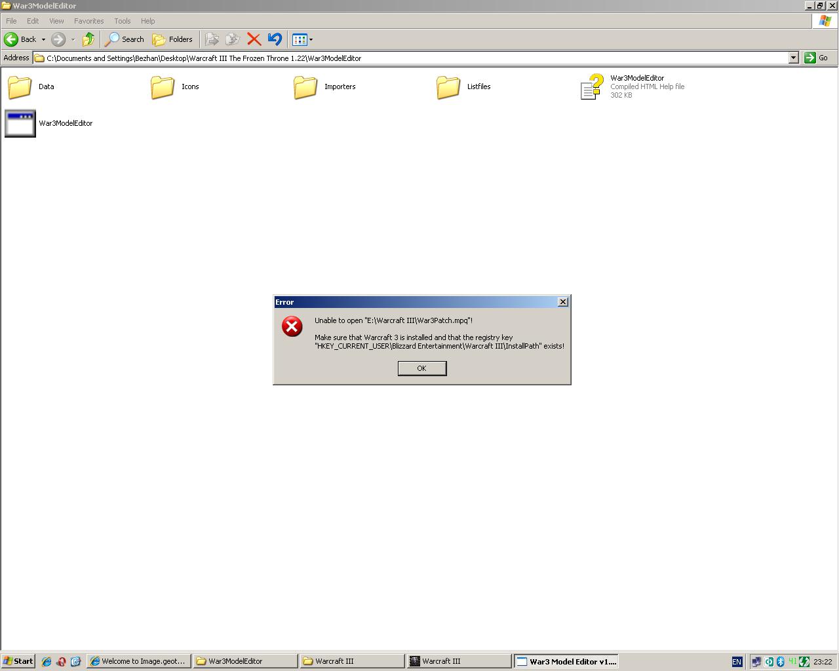Expand the Back history dropdown arrow
Screen dimensions: 839x671
(43, 39)
